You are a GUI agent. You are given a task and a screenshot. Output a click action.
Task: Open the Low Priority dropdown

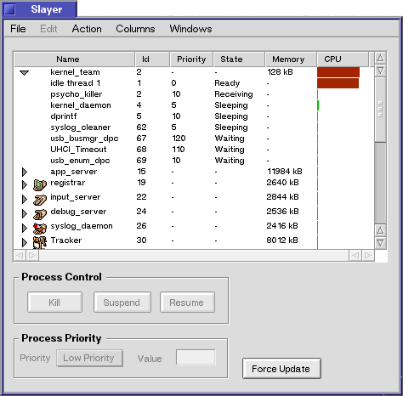[89, 359]
